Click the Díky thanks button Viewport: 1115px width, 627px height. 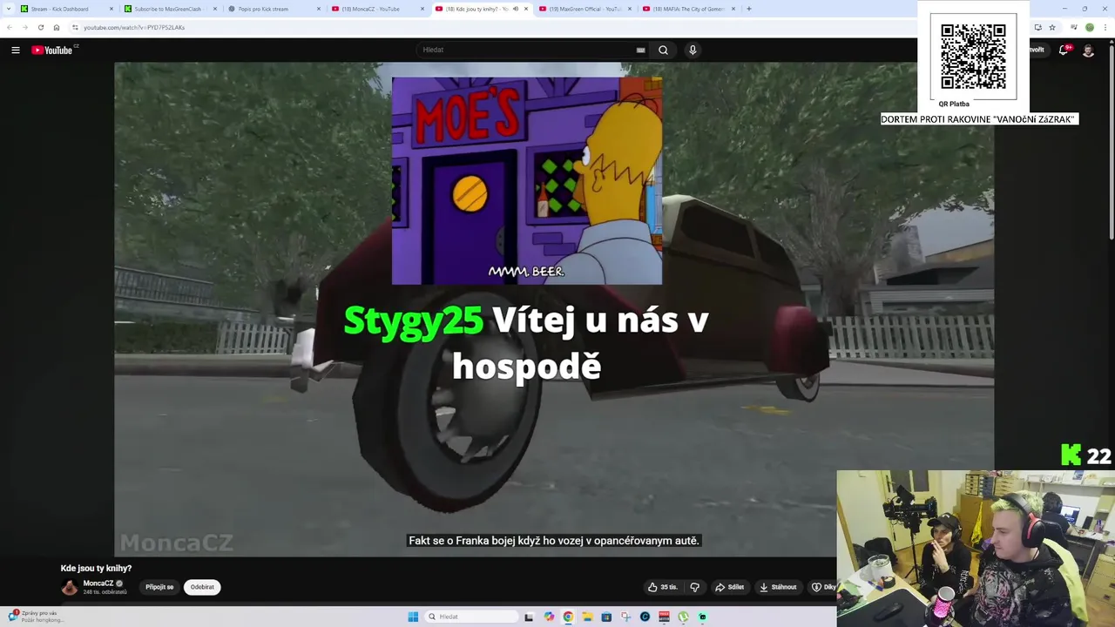pyautogui.click(x=823, y=587)
